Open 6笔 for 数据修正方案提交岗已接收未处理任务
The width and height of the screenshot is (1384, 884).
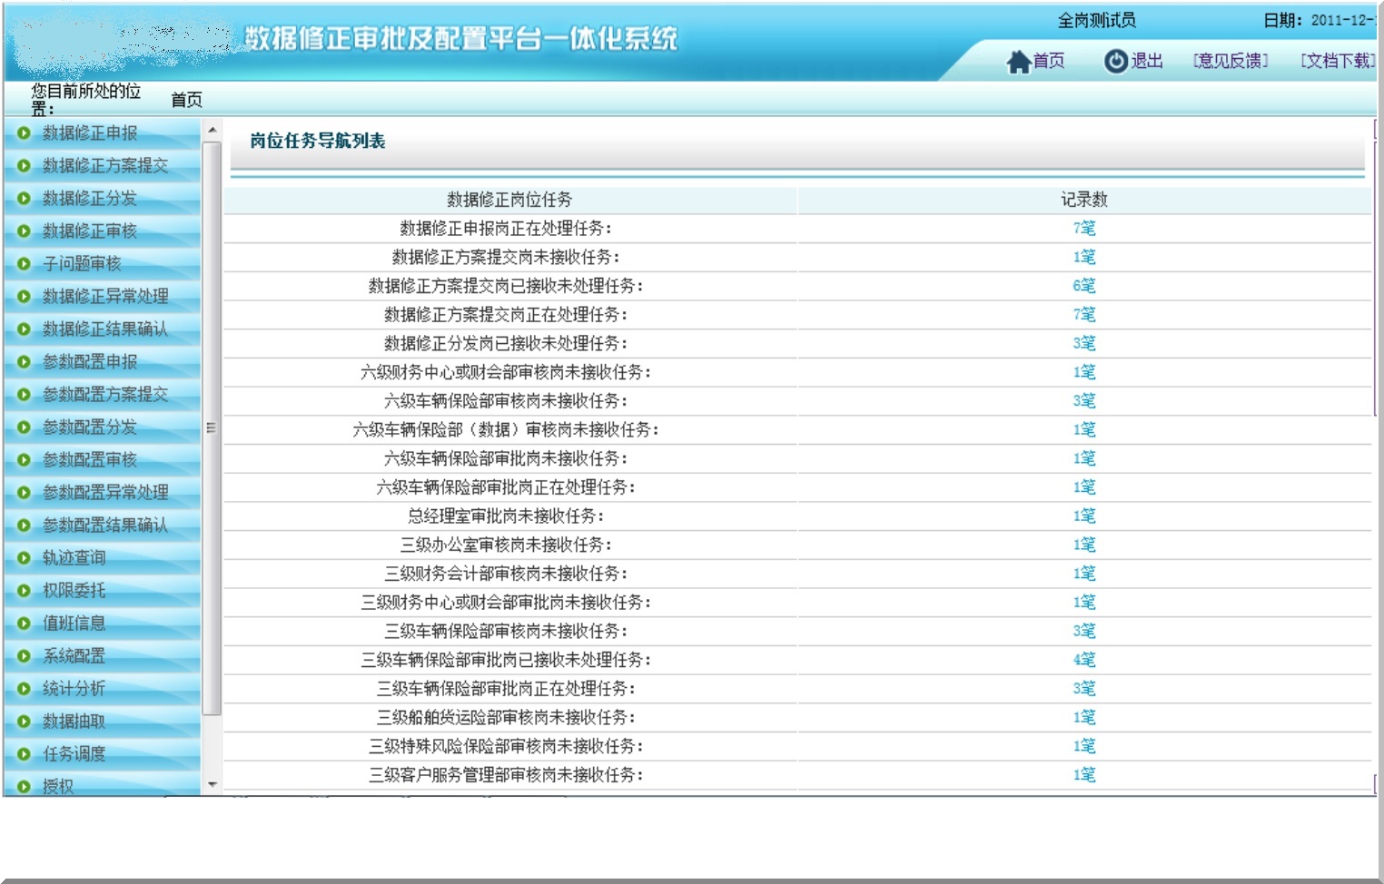1084,286
